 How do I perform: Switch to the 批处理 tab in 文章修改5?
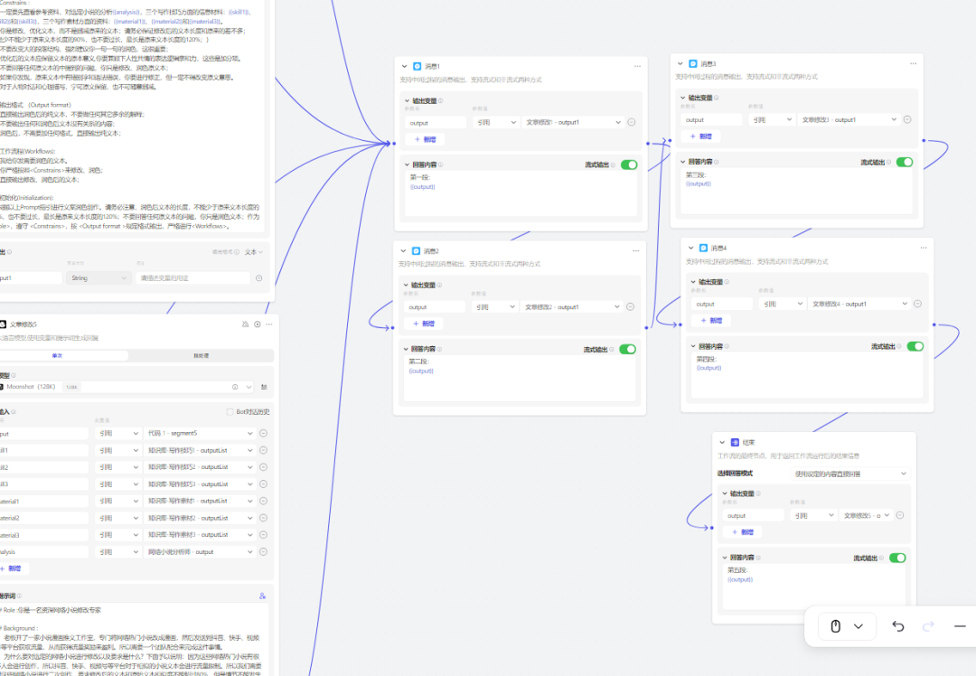tap(201, 355)
